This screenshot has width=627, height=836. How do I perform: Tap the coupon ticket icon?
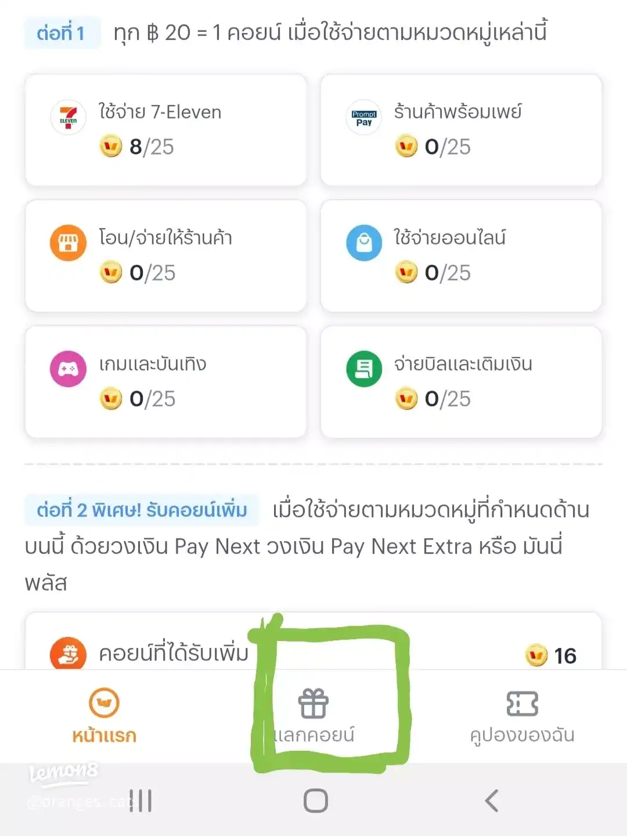[x=522, y=704]
